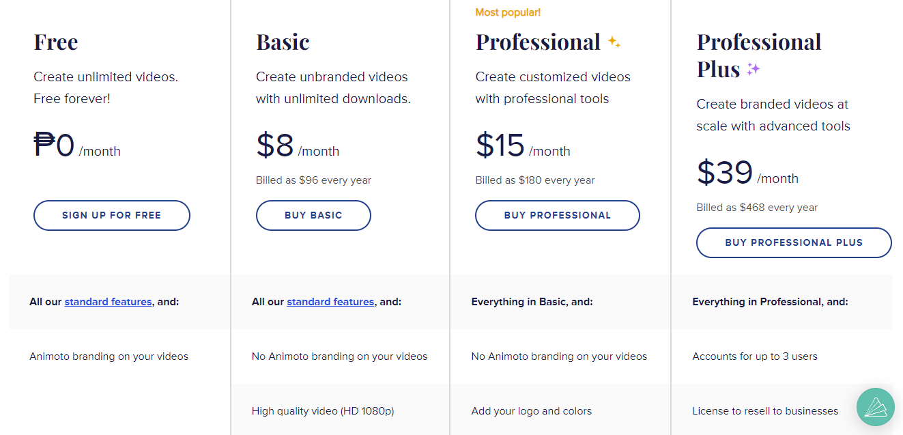Click Billed as $96 every year text
Screen dimensions: 903x435
(313, 180)
